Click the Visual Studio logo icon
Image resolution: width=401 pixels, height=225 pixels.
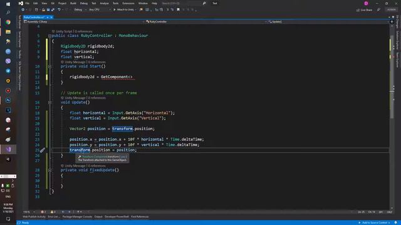(21, 3)
